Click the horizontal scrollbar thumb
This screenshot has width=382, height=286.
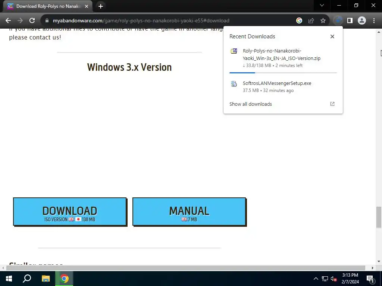(186, 268)
